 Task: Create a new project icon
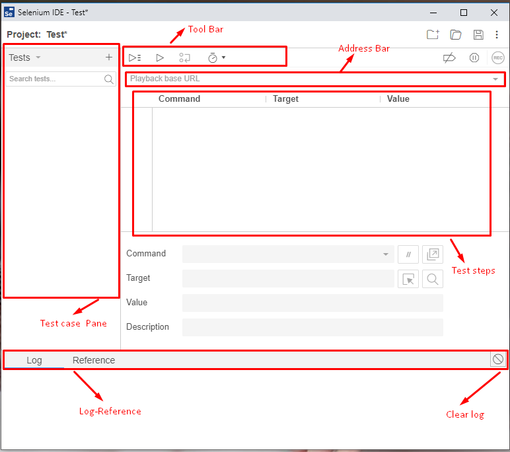(433, 34)
